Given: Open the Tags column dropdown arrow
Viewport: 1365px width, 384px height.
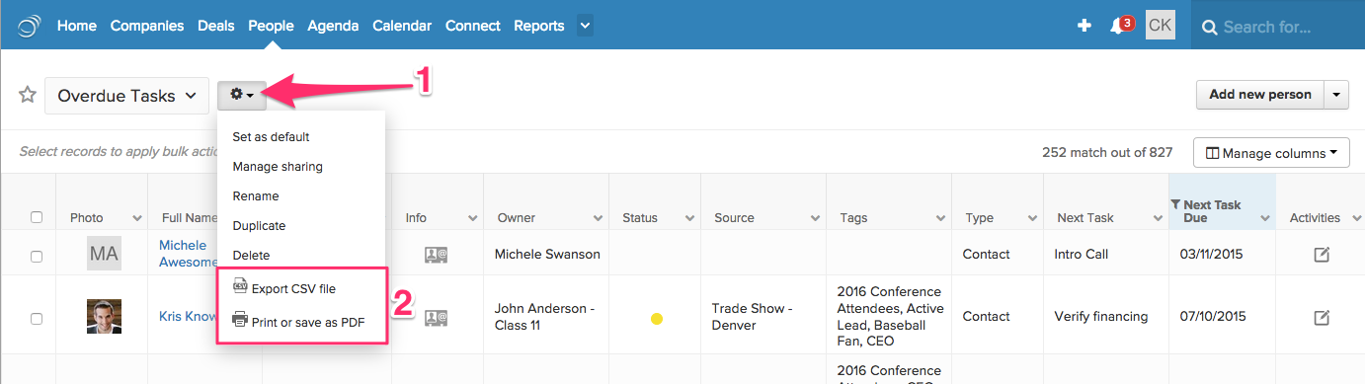Looking at the screenshot, I should [x=939, y=218].
